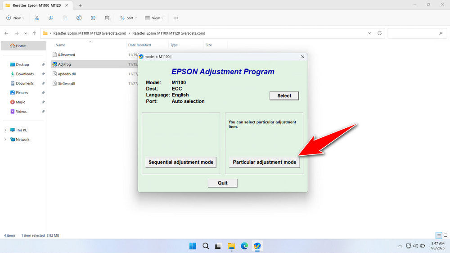Click the network tray icon
The image size is (450, 253).
(409, 246)
